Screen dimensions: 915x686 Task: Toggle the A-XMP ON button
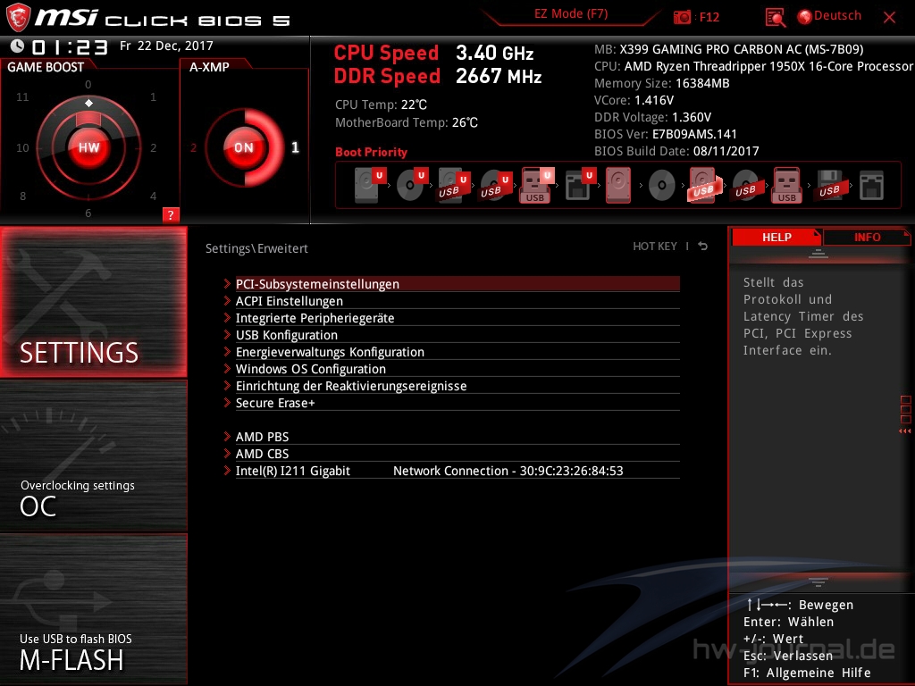(243, 147)
